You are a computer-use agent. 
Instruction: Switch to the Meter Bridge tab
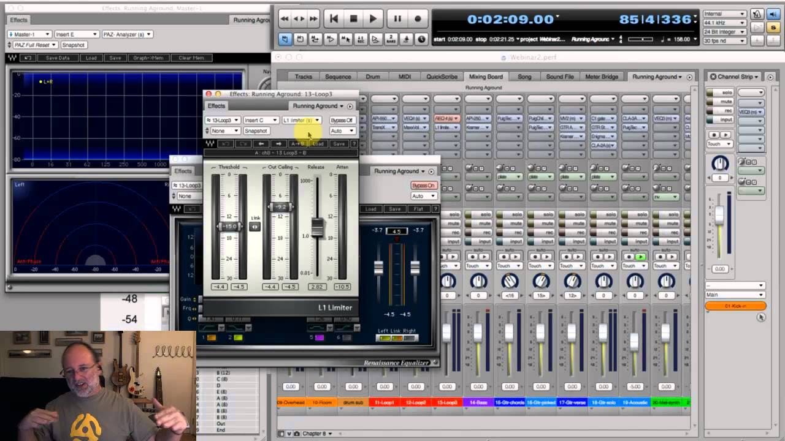602,77
